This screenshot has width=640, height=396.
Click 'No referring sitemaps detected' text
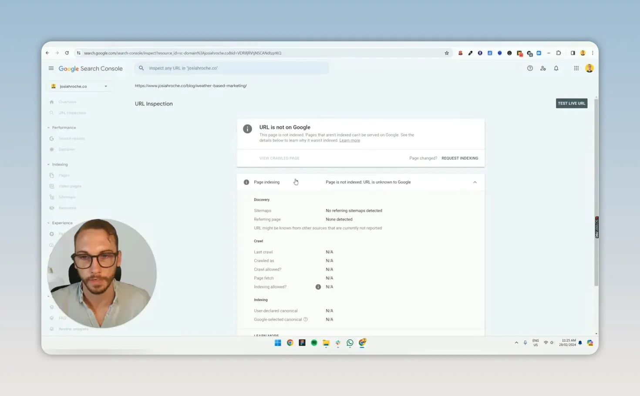[x=354, y=211]
